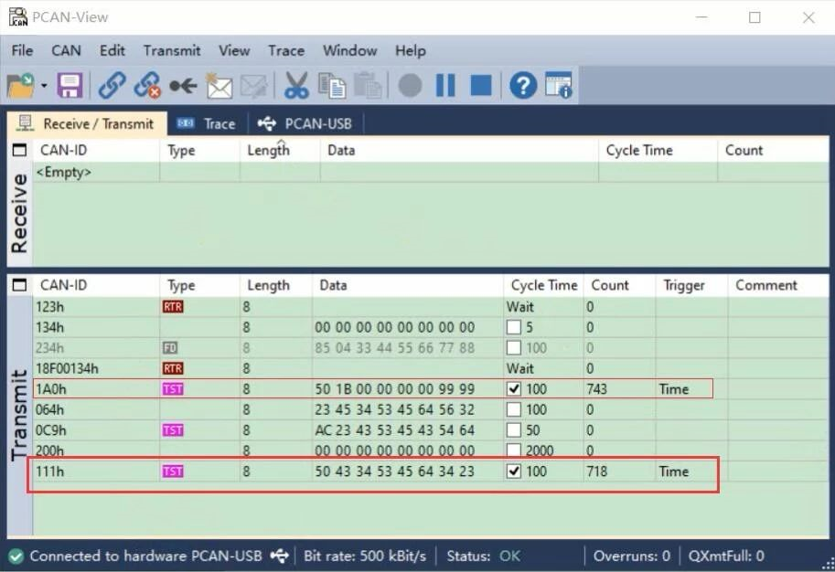Screen dimensions: 835x572
Task: Click the PCAN-View title bar app icon
Action: point(18,17)
